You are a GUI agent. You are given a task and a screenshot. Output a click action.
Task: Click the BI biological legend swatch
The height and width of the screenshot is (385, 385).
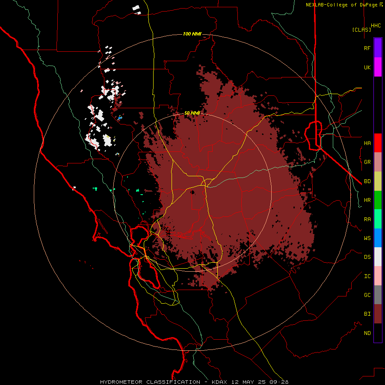[378, 314]
